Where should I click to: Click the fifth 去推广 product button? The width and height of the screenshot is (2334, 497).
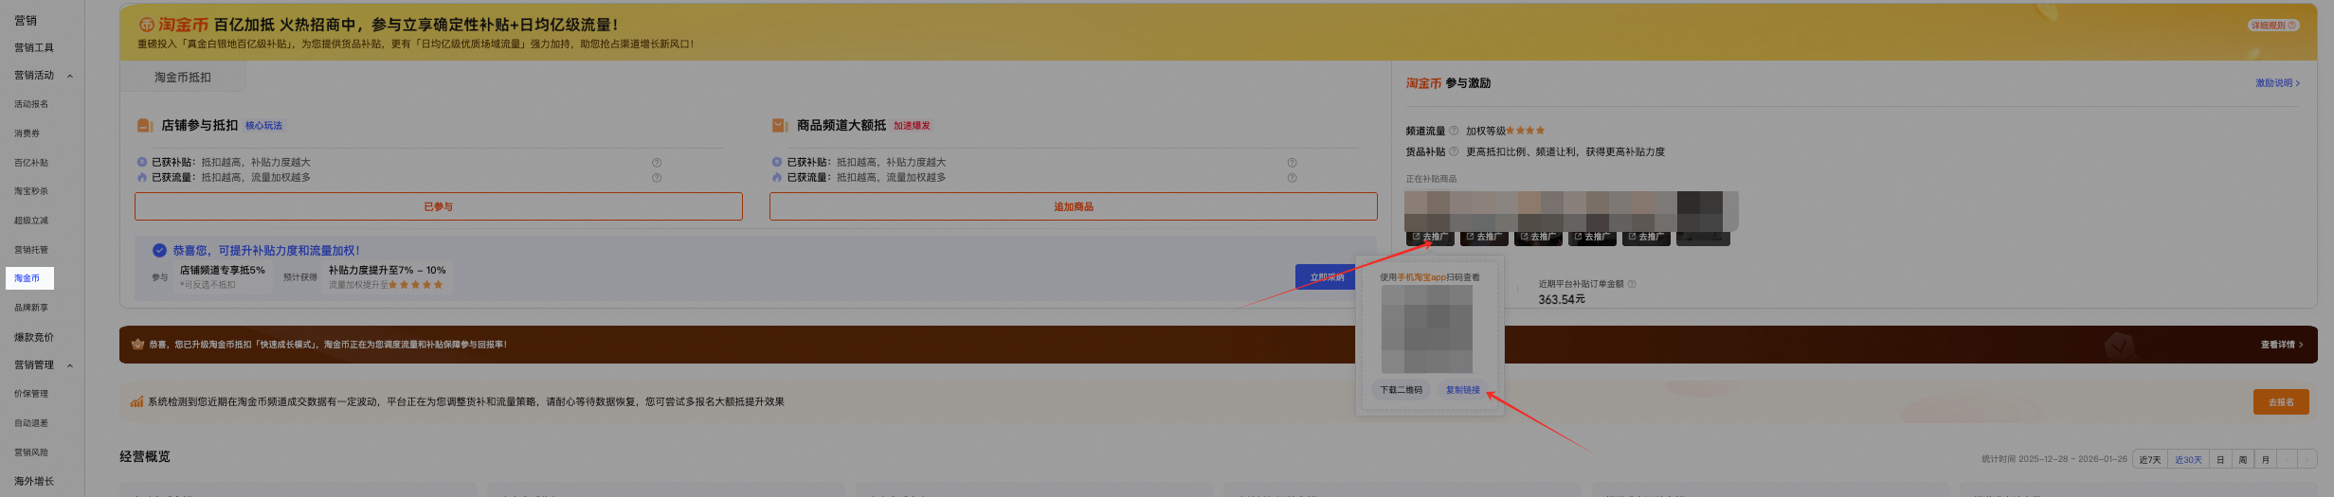click(x=1646, y=237)
